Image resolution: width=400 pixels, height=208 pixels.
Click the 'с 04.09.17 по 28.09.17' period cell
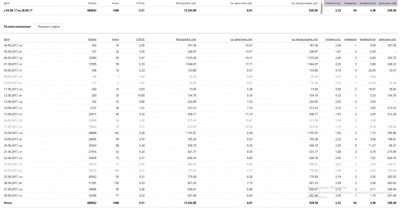tap(17, 10)
